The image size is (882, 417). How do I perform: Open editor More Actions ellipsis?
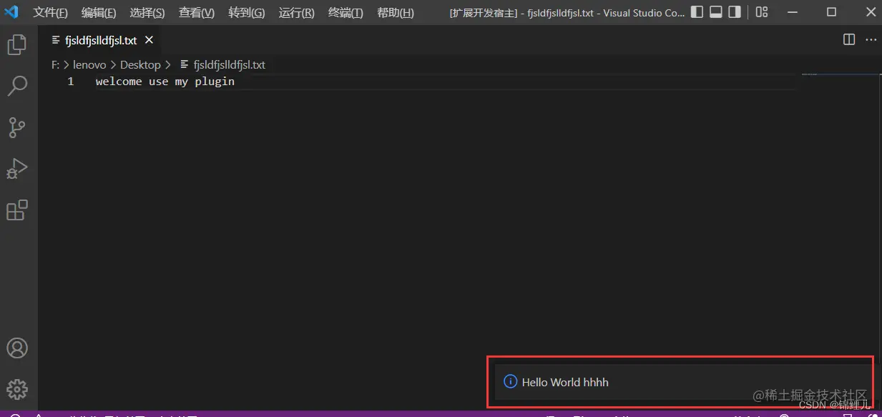coord(871,40)
